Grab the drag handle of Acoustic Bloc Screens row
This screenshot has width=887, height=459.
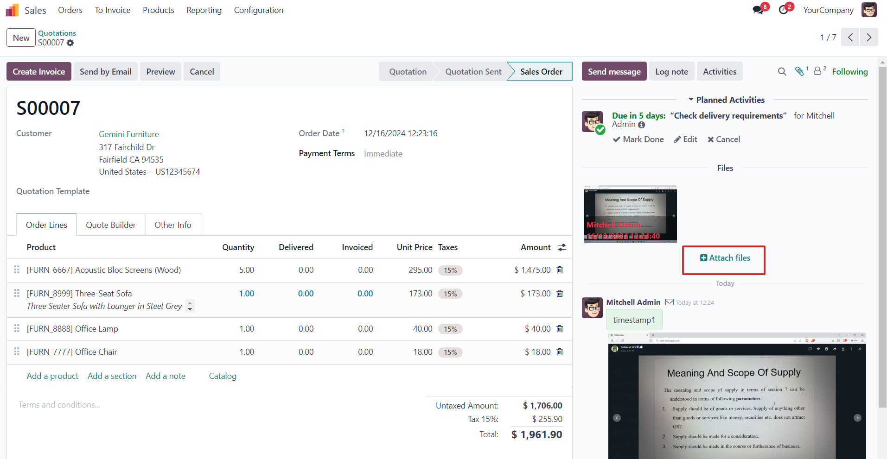(x=17, y=270)
